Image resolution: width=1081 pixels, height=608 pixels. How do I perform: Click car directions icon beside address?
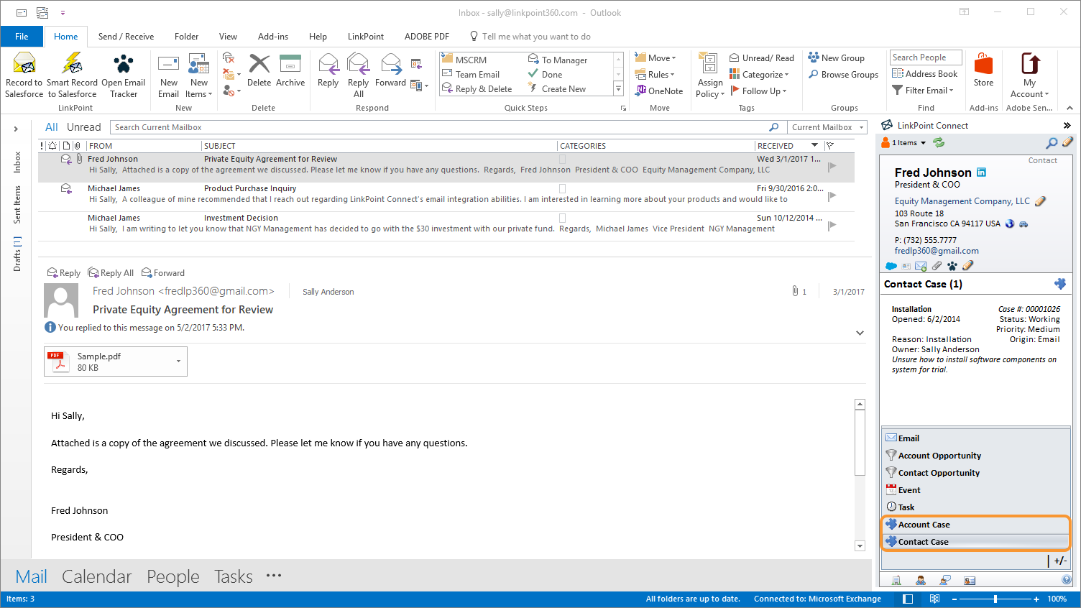1023,224
